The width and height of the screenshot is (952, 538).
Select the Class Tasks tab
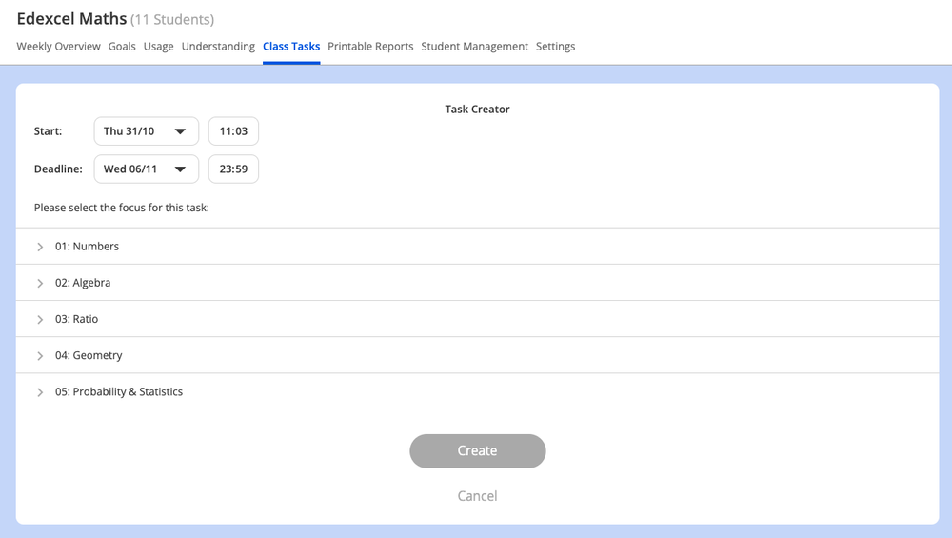tap(291, 46)
